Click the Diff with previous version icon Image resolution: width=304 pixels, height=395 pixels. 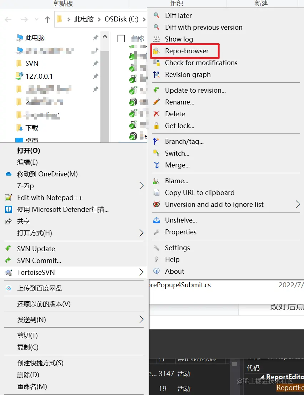click(x=156, y=27)
